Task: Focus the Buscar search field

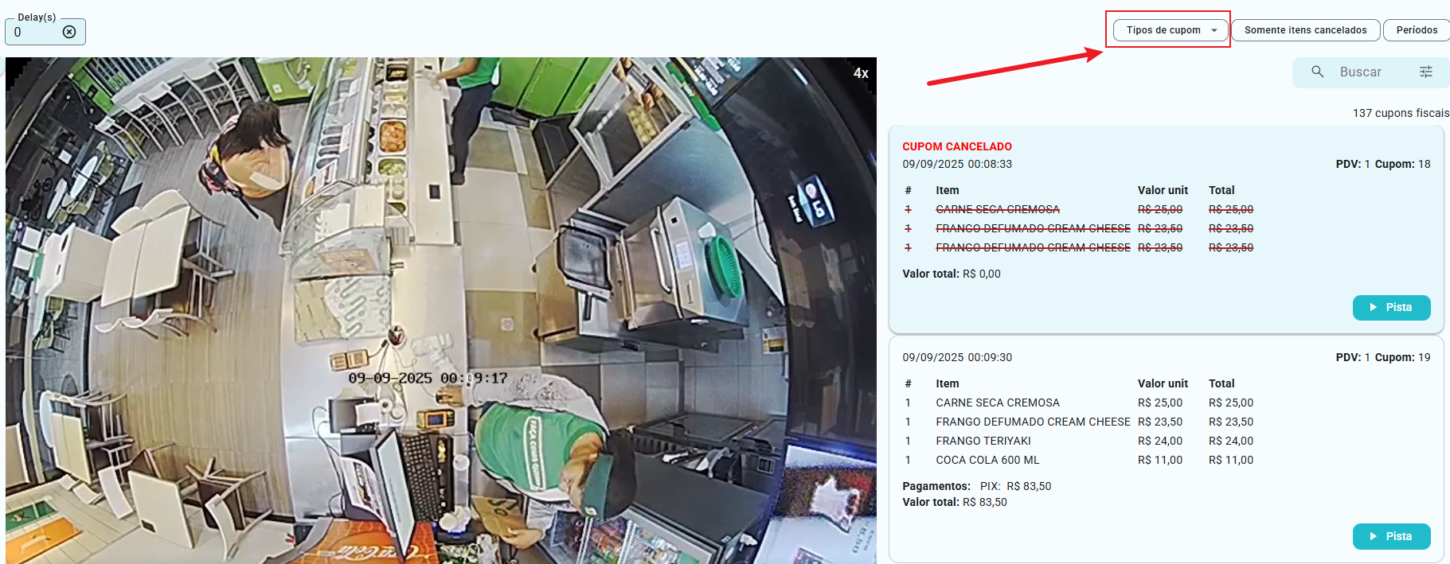Action: pyautogui.click(x=1370, y=72)
